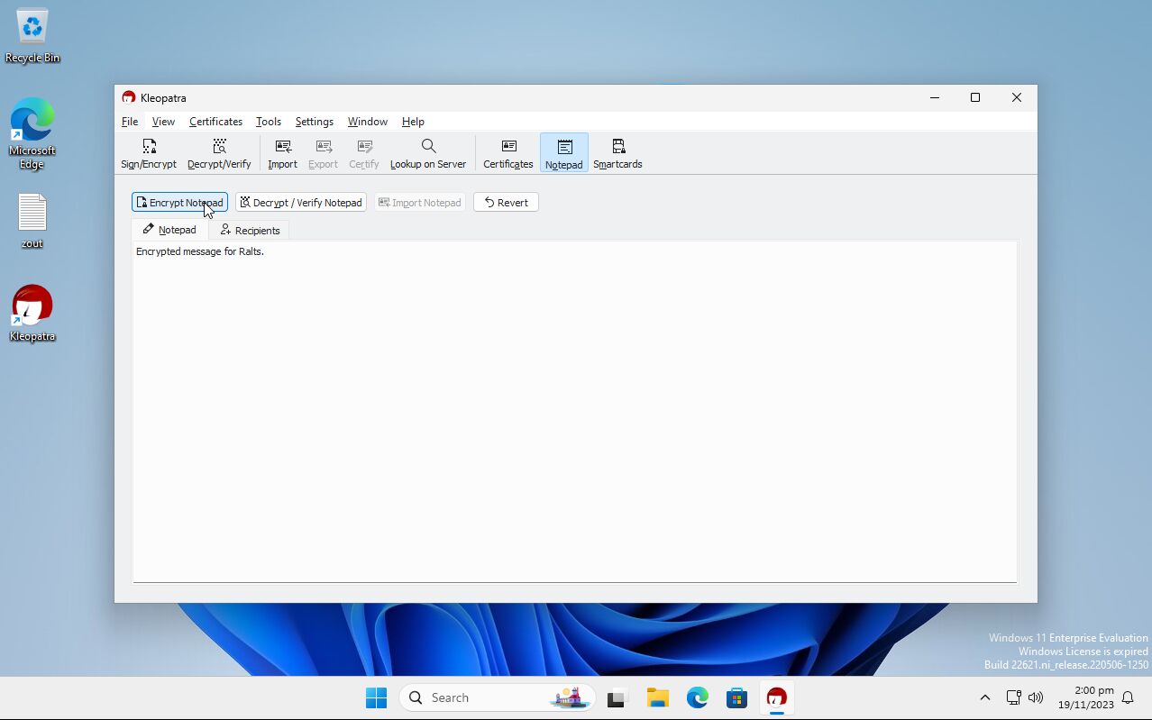Open the Help menu
This screenshot has height=720, width=1152.
point(412,121)
